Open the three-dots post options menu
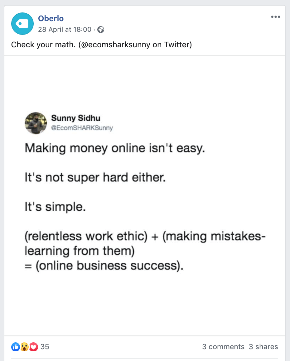 click(275, 17)
